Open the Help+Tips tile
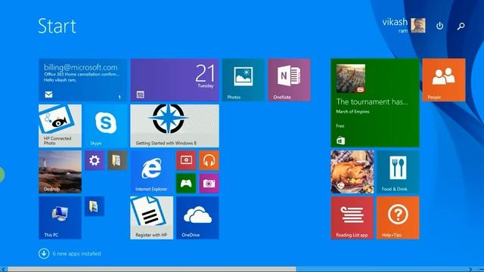Viewport: 484px width, 272px height. click(x=399, y=218)
